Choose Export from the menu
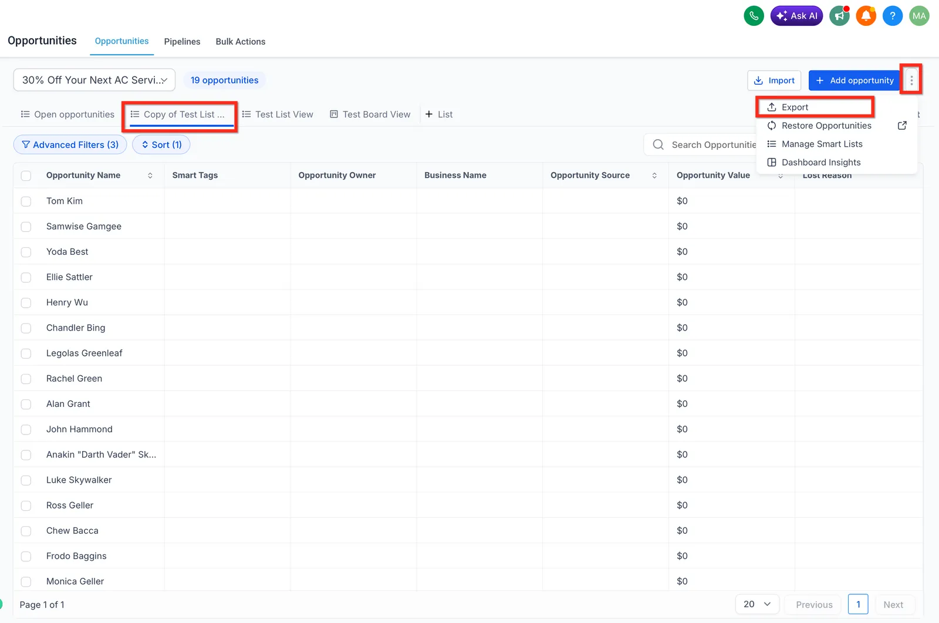The image size is (939, 623). (x=815, y=107)
